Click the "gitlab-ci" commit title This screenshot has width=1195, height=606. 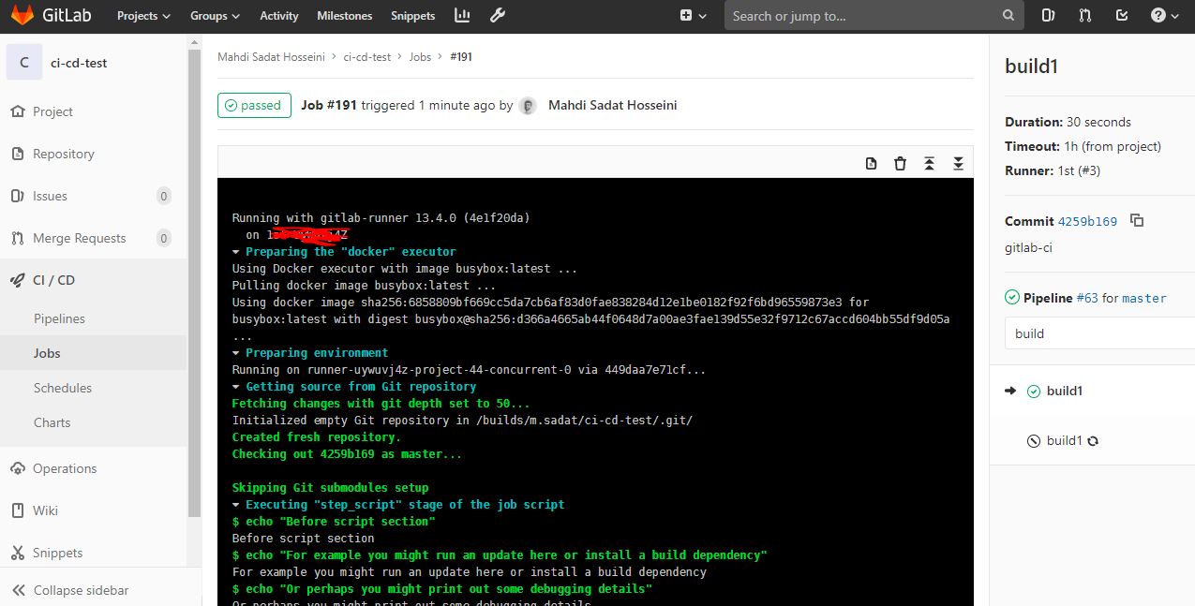tap(1030, 248)
